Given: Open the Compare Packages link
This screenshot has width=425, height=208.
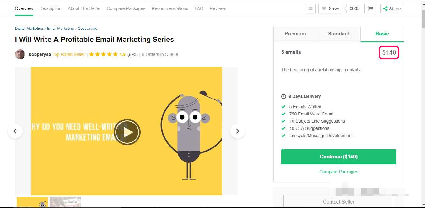Looking at the screenshot, I should (338, 172).
